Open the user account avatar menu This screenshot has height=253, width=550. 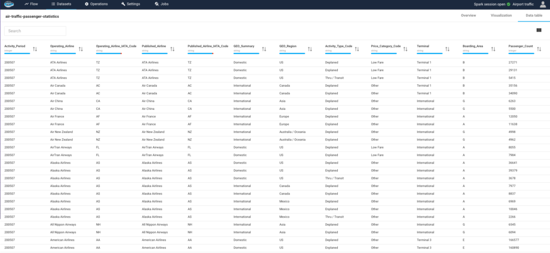point(542,4)
